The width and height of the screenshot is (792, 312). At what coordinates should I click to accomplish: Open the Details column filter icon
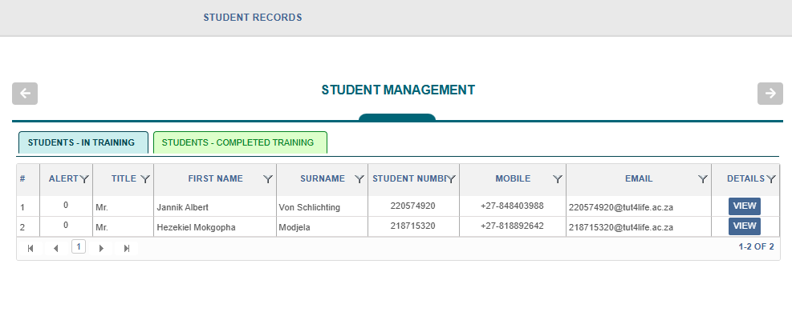pyautogui.click(x=771, y=178)
